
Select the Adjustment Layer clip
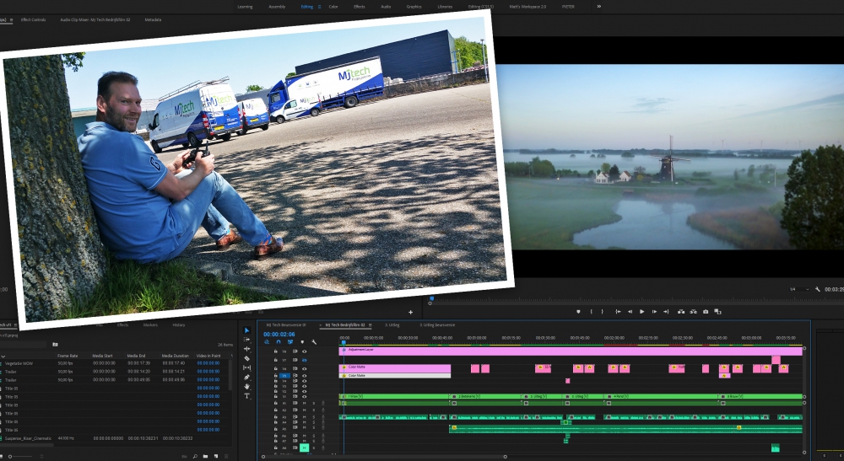pyautogui.click(x=571, y=351)
